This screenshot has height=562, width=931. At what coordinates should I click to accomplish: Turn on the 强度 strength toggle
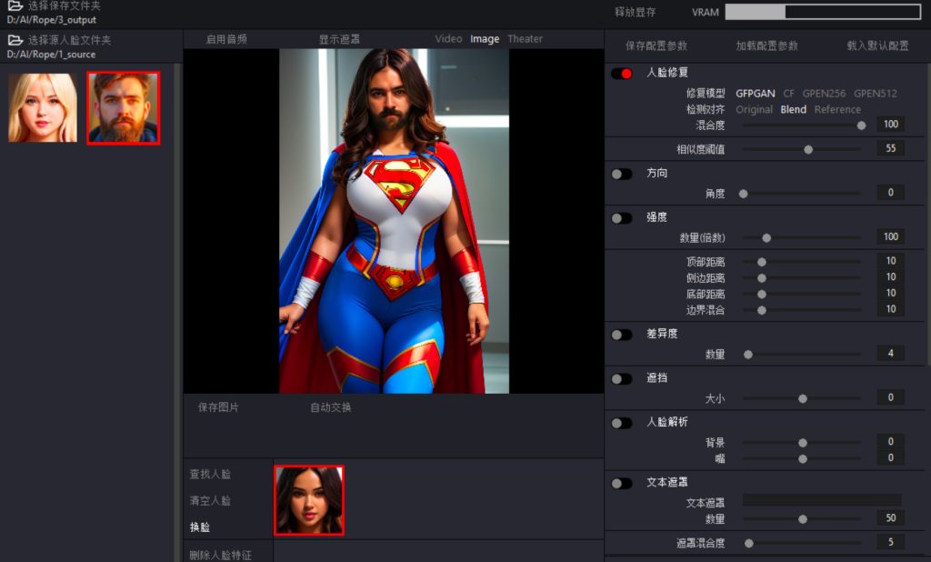pyautogui.click(x=622, y=218)
